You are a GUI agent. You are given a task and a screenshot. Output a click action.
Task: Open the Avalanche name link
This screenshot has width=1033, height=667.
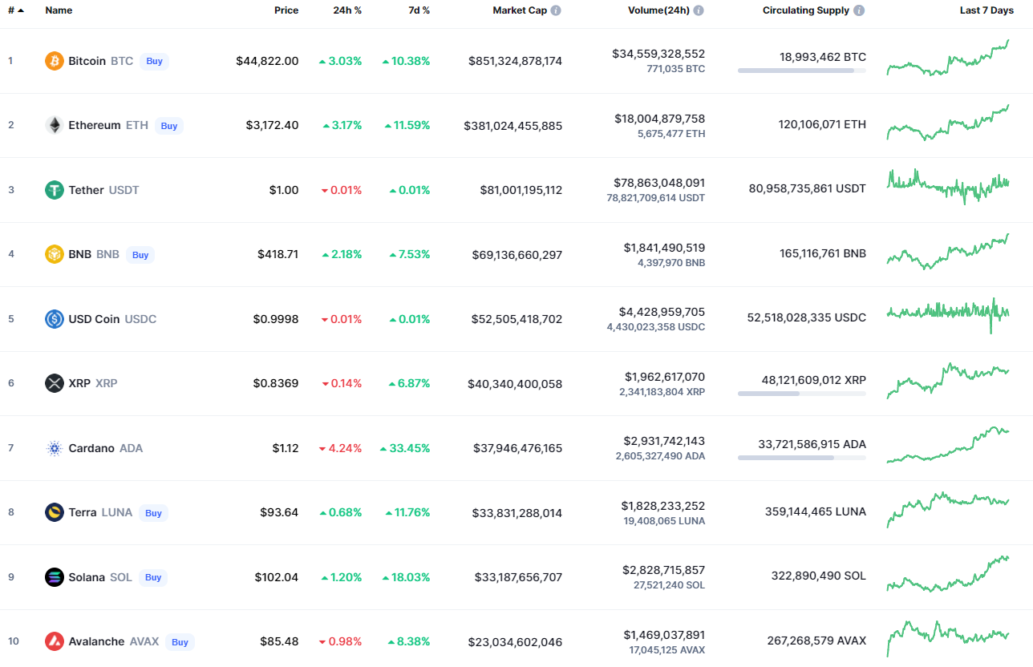click(96, 641)
